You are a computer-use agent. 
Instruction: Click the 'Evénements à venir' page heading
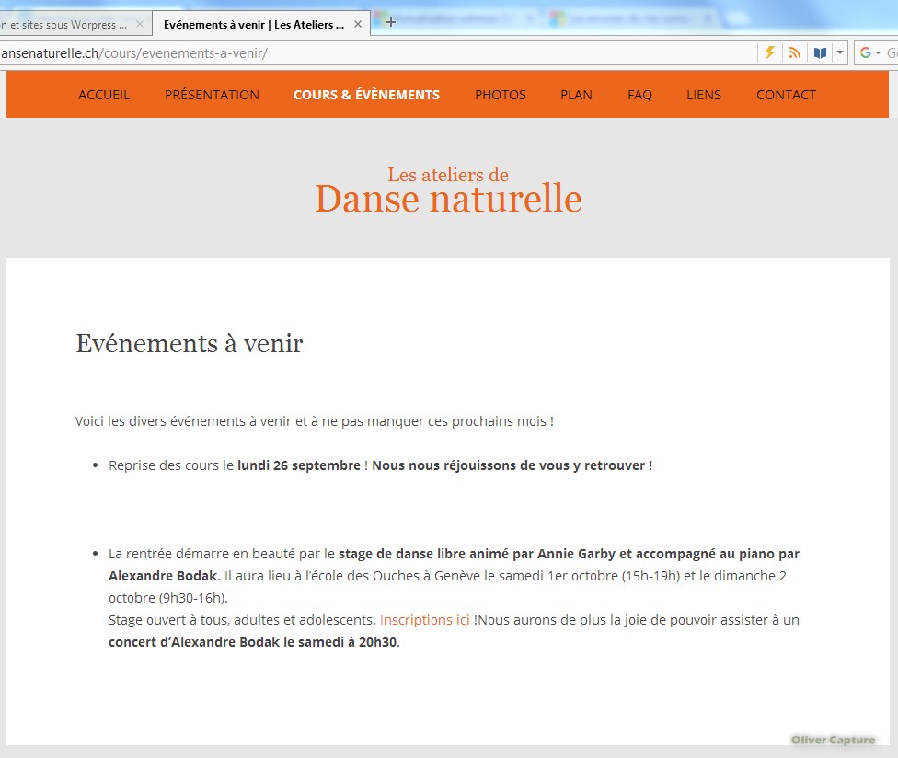click(189, 343)
